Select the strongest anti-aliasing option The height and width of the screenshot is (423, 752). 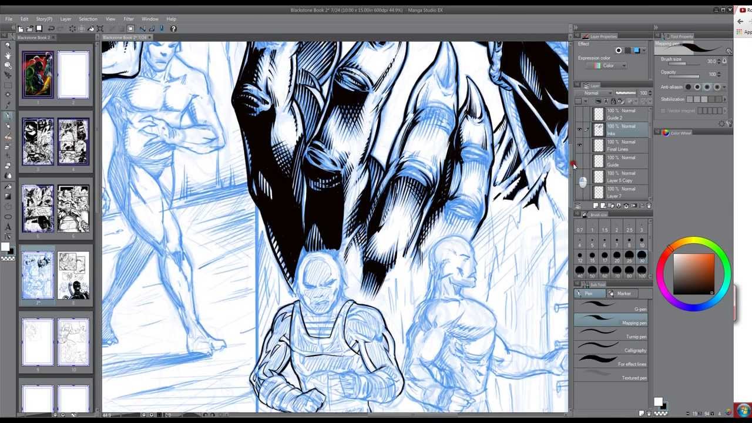point(717,87)
